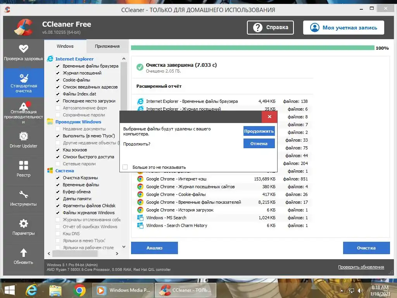Enable Сохранённые пароли checkbox

pos(58,115)
